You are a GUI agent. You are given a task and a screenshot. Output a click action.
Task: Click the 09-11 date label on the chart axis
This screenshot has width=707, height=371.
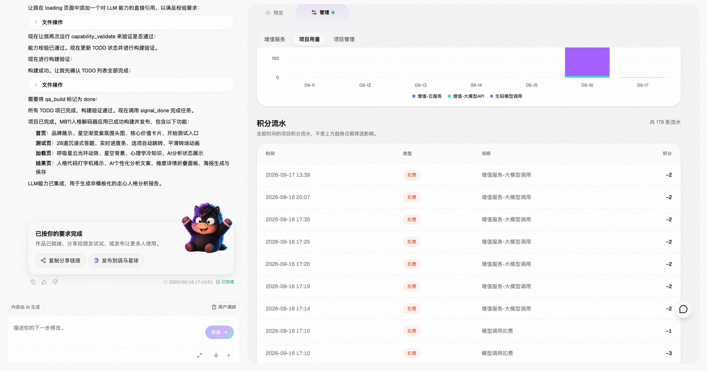[x=310, y=85]
